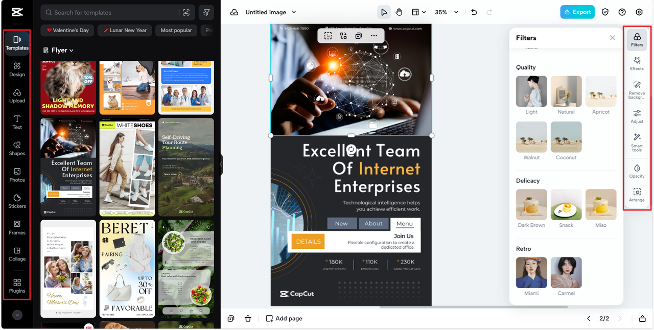Open the 35% zoom level dropdown
This screenshot has height=330, width=654.
coord(447,12)
